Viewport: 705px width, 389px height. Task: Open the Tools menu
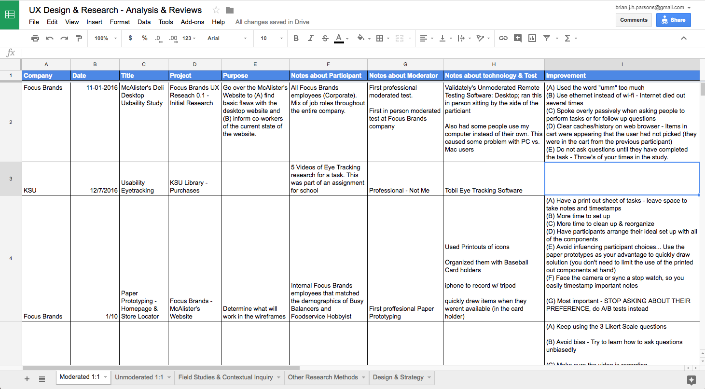[166, 22]
